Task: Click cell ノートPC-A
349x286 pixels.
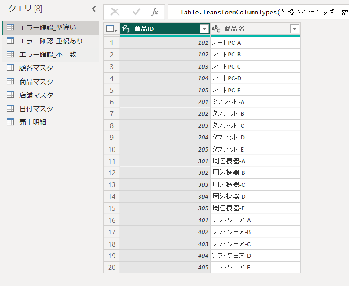Action: click(255, 43)
